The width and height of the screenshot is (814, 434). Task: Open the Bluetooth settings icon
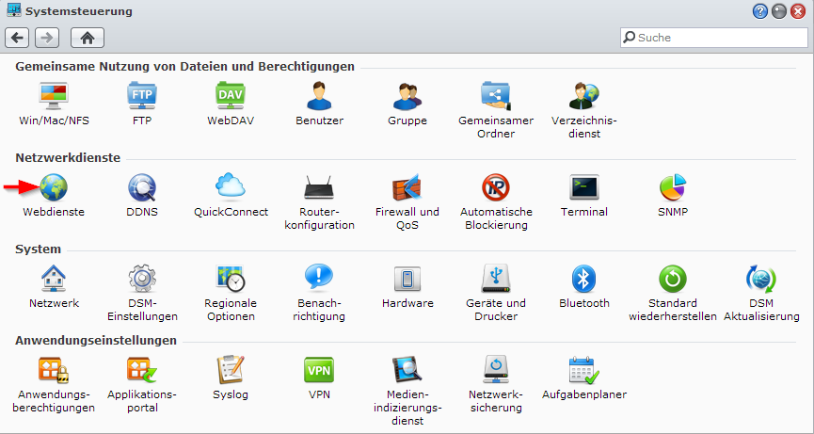pos(584,279)
